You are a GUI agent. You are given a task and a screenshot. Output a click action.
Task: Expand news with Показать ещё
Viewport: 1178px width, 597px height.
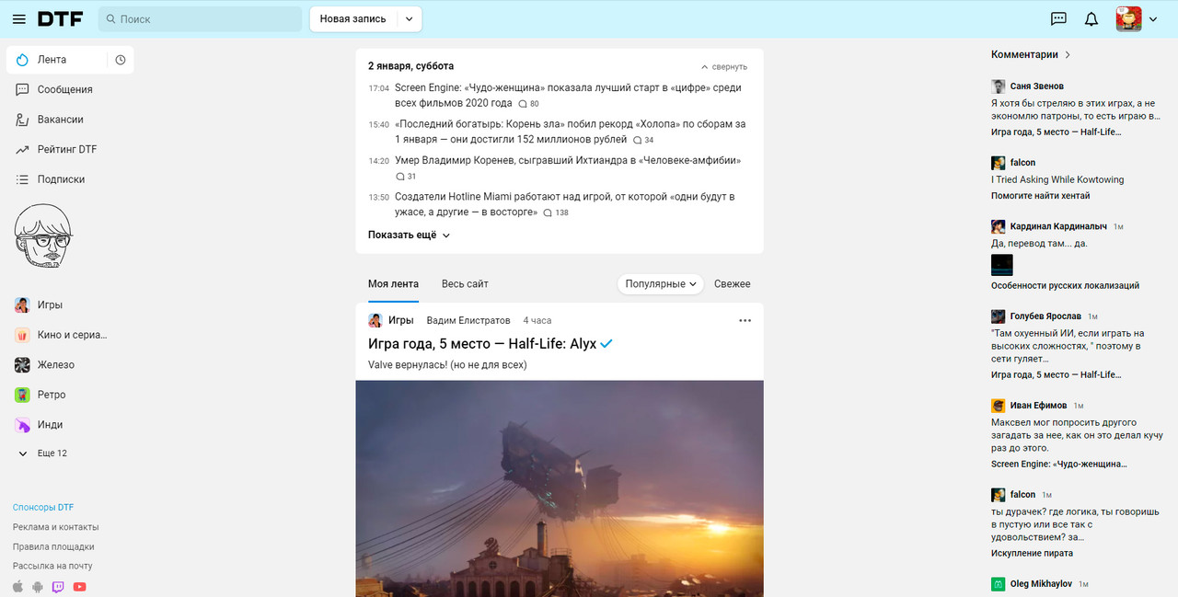click(409, 235)
